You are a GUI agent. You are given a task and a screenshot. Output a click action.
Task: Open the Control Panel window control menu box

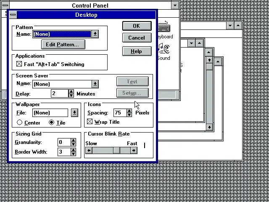(x=5, y=5)
